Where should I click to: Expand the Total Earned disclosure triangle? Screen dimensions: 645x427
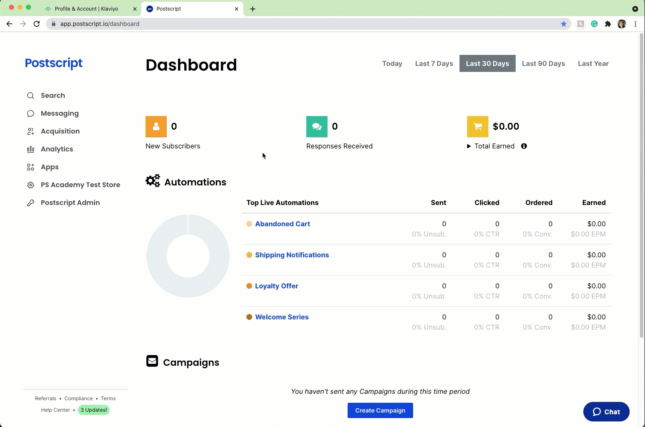coord(469,146)
